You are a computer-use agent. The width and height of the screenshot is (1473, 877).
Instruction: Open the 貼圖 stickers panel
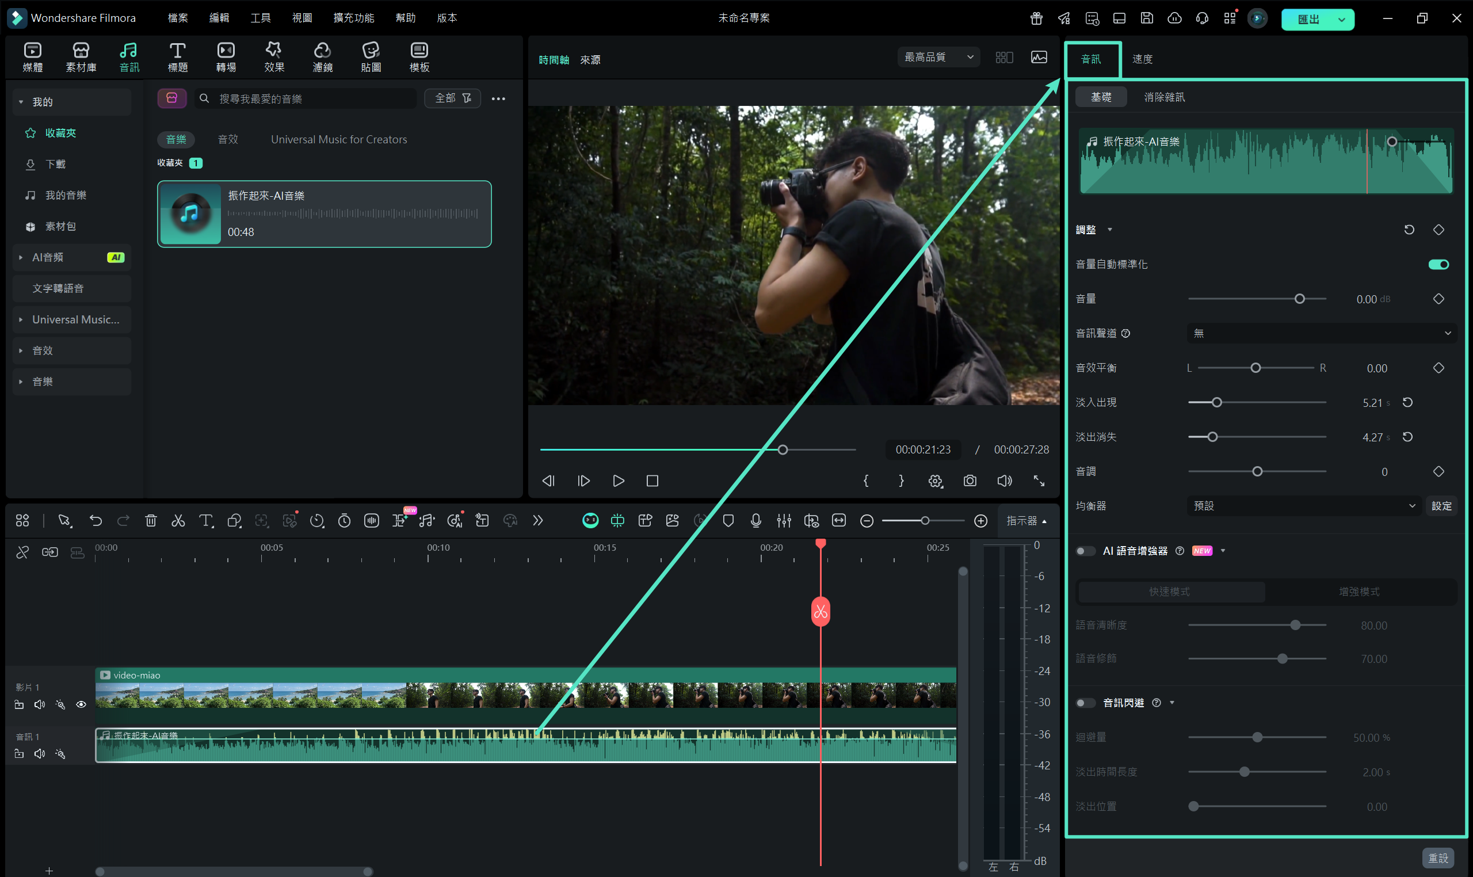point(371,57)
